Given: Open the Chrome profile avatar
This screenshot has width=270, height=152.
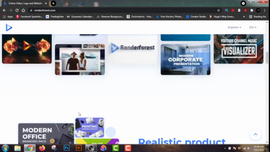Looking at the screenshot, I should click(258, 10).
